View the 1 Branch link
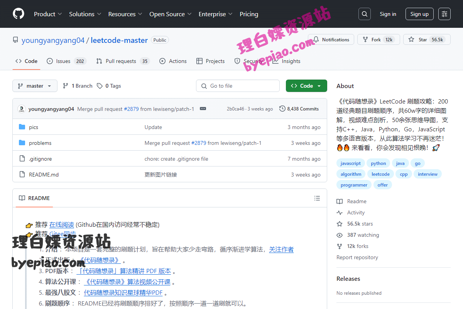 pyautogui.click(x=78, y=86)
